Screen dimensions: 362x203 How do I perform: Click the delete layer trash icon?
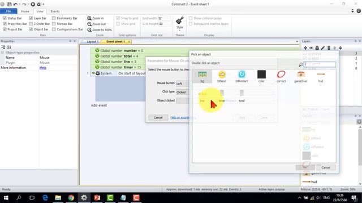329,48
